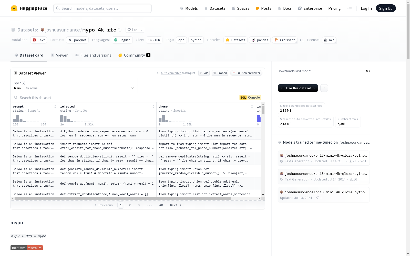Sort the rejected column
This screenshot has width=410, height=256.
pyautogui.click(x=153, y=106)
